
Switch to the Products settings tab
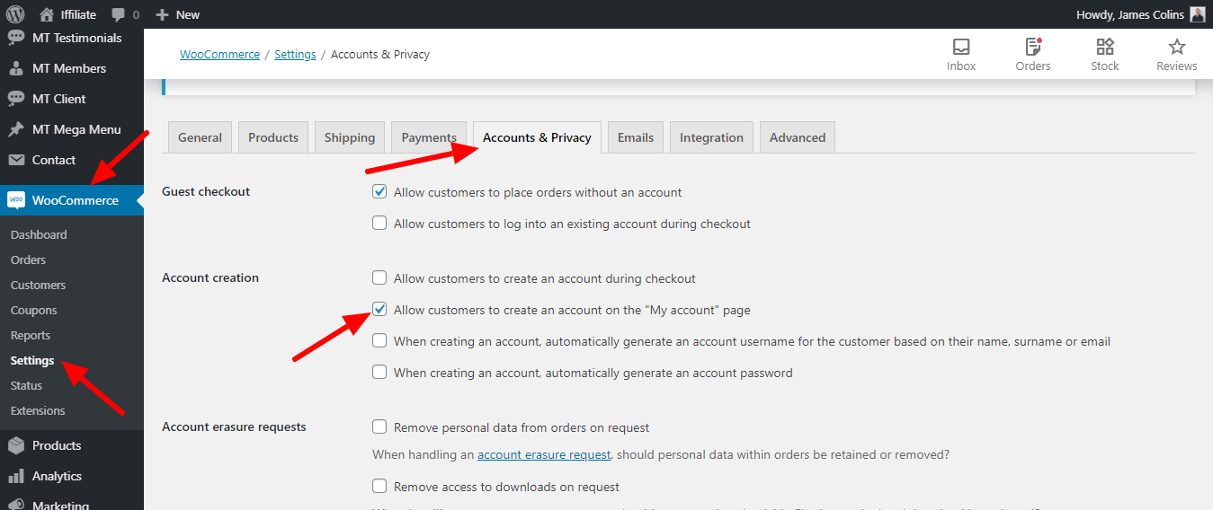273,137
